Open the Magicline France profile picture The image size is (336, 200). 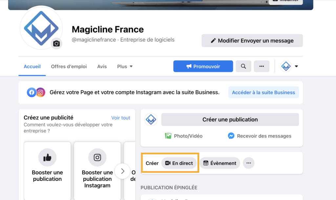click(x=41, y=28)
